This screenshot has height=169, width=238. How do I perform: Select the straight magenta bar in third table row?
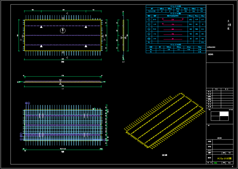(173, 29)
